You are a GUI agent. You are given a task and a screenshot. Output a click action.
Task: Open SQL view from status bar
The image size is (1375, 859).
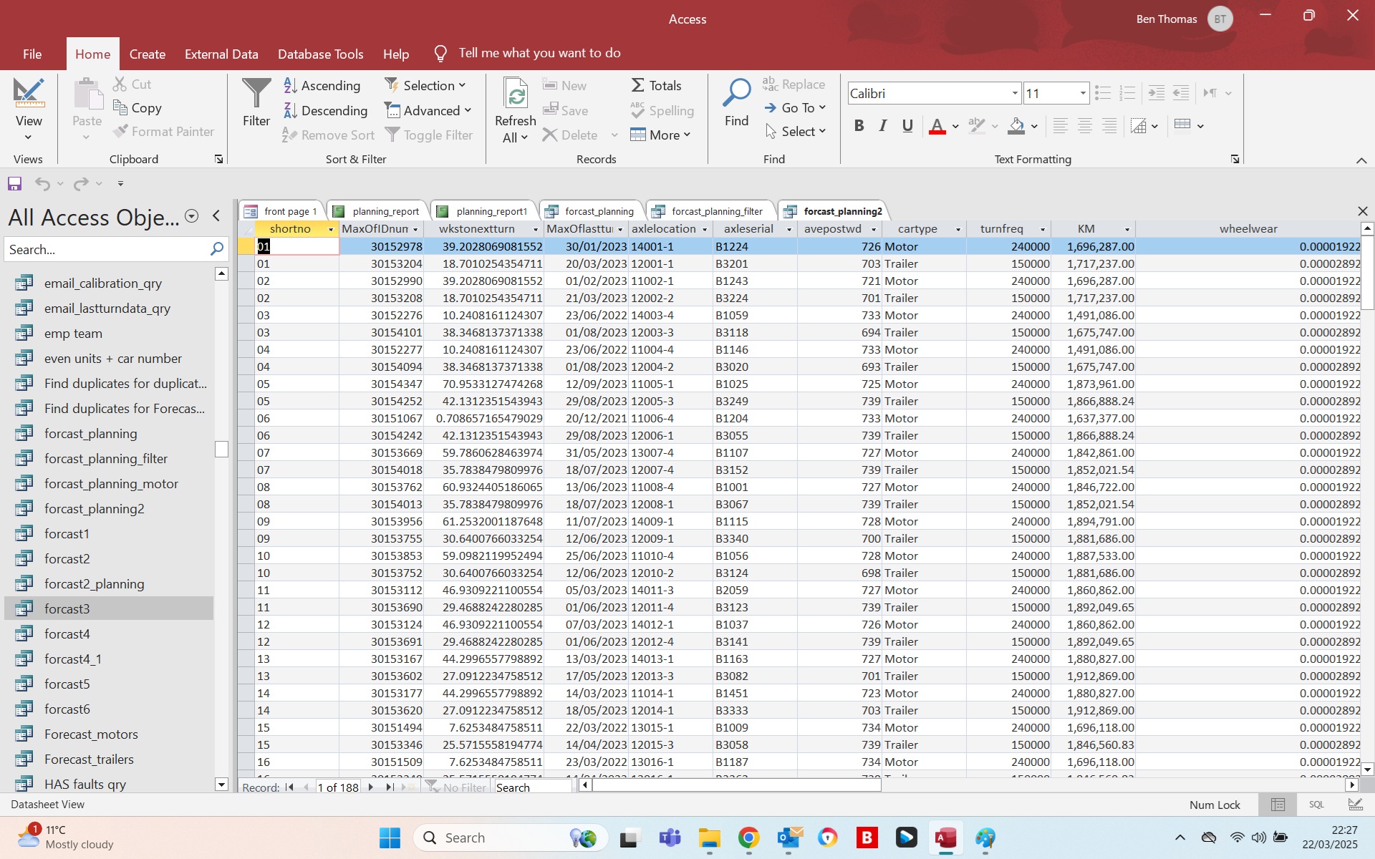(x=1316, y=805)
